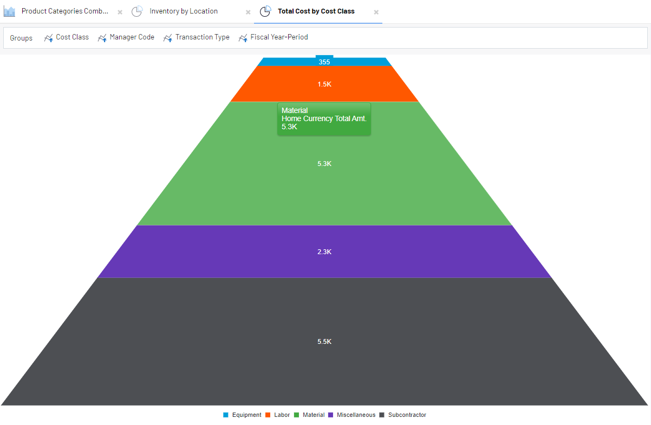This screenshot has width=651, height=425.
Task: Open the Inventory by Location tab
Action: coord(184,11)
